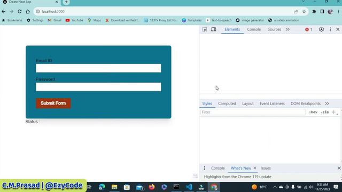Open the Settings bookmark
This screenshot has height=192, width=342.
(35, 20)
